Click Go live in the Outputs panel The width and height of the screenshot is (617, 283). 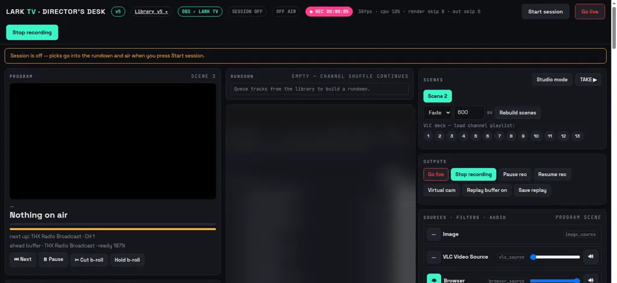(x=436, y=175)
